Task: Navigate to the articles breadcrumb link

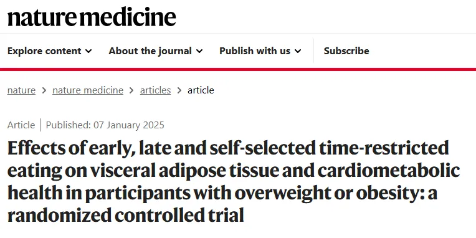Action: tap(155, 90)
